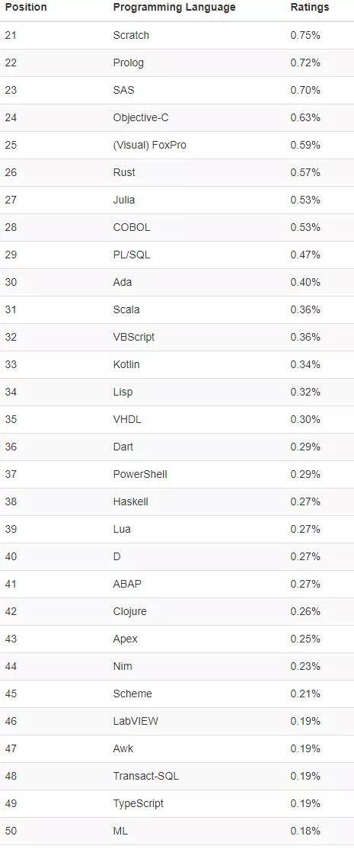Select position number 30 cell
Image resolution: width=354 pixels, height=849 pixels.
coord(11,282)
